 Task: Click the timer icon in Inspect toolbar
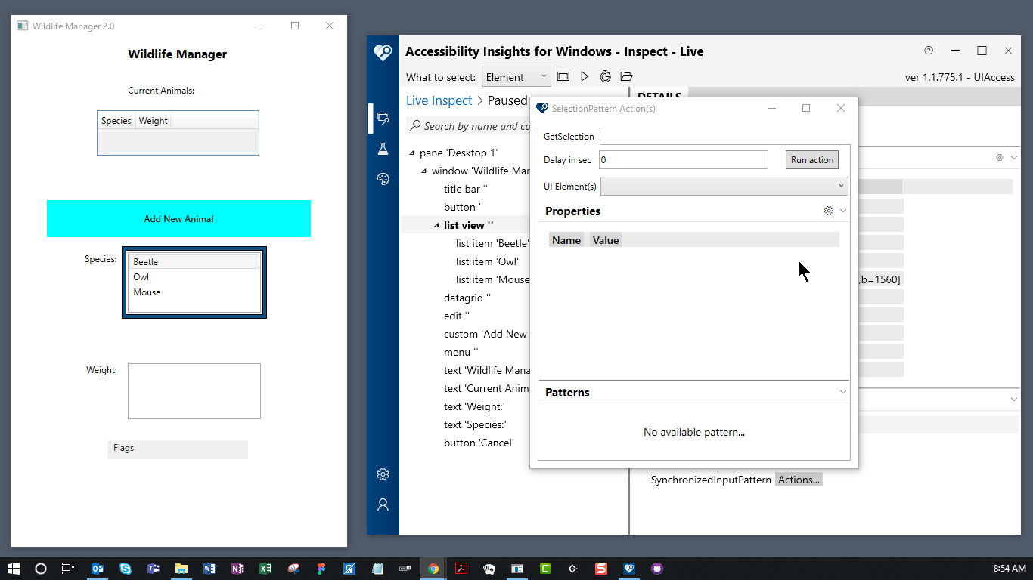click(606, 76)
